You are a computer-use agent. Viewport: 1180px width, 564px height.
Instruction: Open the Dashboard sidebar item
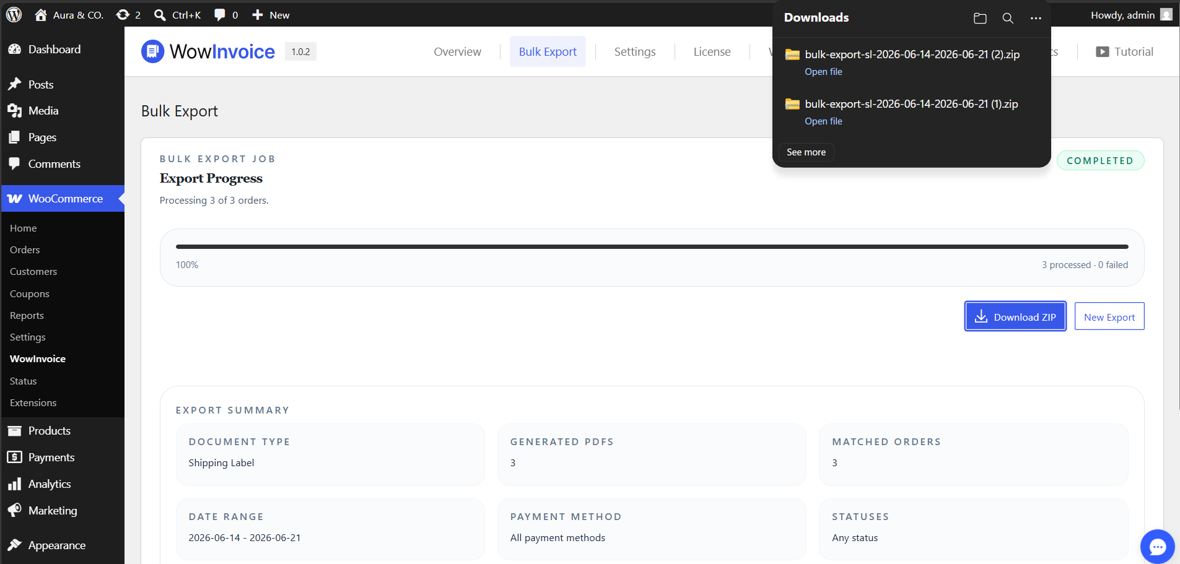63,50
